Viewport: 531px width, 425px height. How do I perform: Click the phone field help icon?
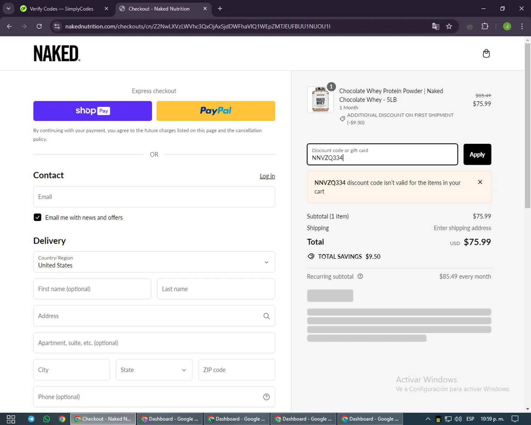(267, 397)
